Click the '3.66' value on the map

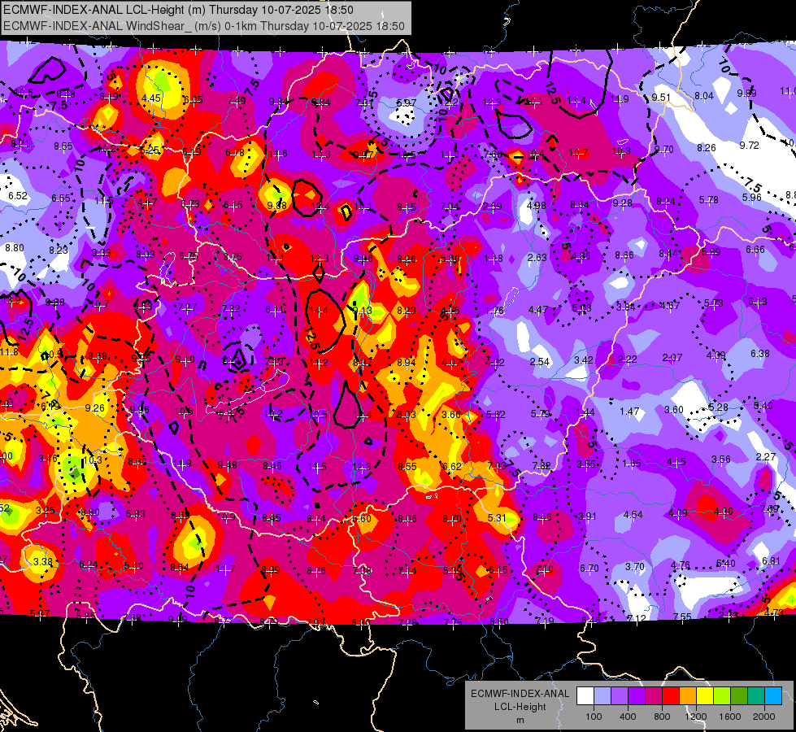point(451,415)
